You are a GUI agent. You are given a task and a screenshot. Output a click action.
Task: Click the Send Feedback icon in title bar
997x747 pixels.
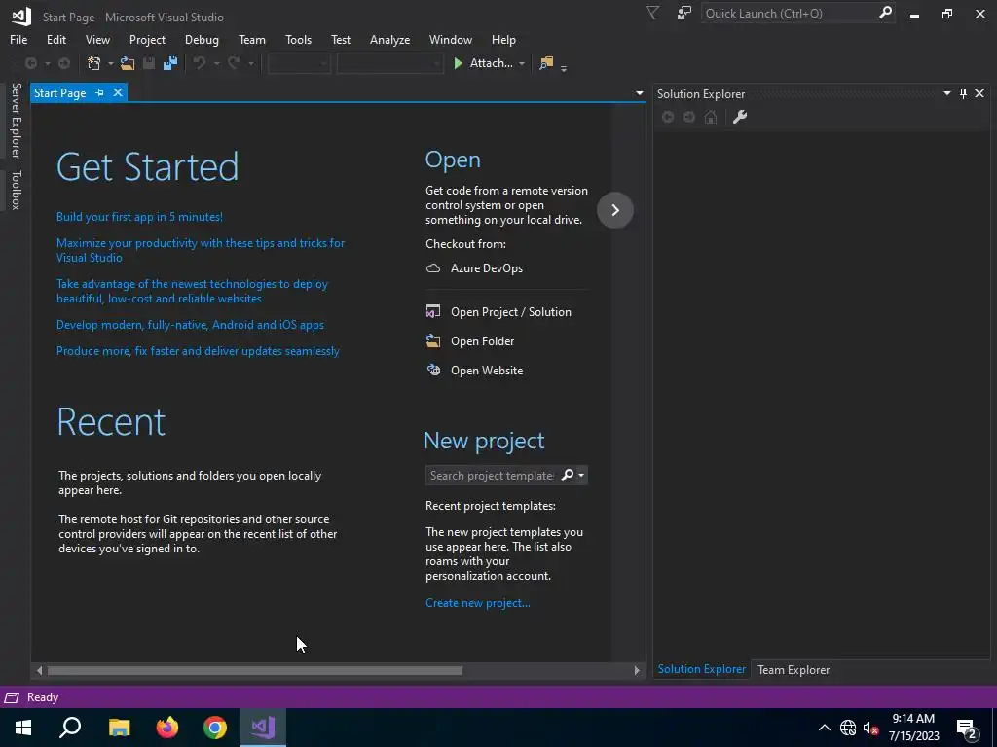[x=684, y=14]
